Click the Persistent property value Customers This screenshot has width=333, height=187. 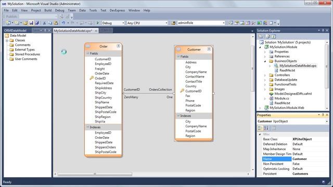pyautogui.click(x=300, y=173)
